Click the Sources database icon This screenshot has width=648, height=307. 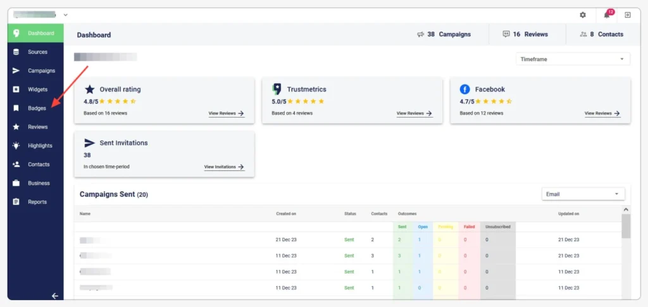tap(16, 52)
